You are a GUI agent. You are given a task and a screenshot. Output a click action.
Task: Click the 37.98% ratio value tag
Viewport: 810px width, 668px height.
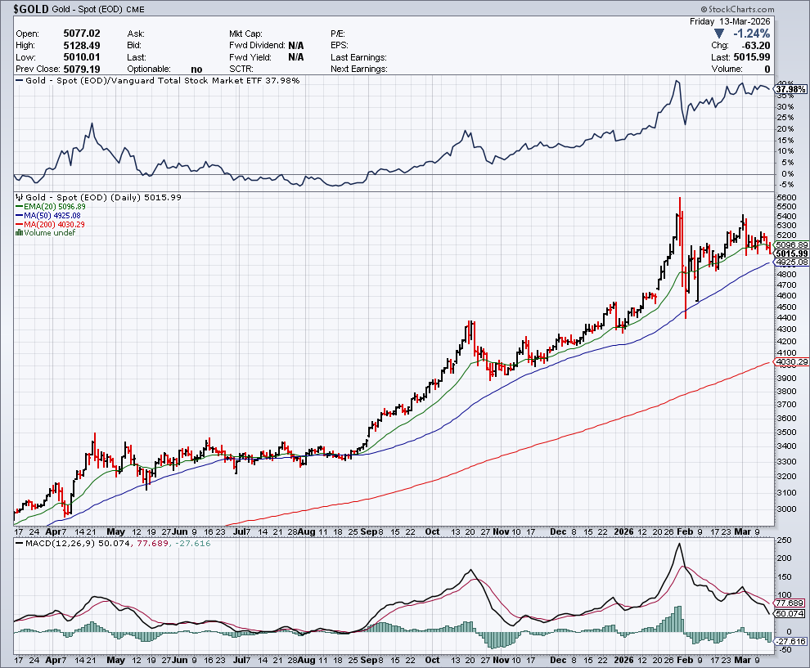click(x=792, y=89)
